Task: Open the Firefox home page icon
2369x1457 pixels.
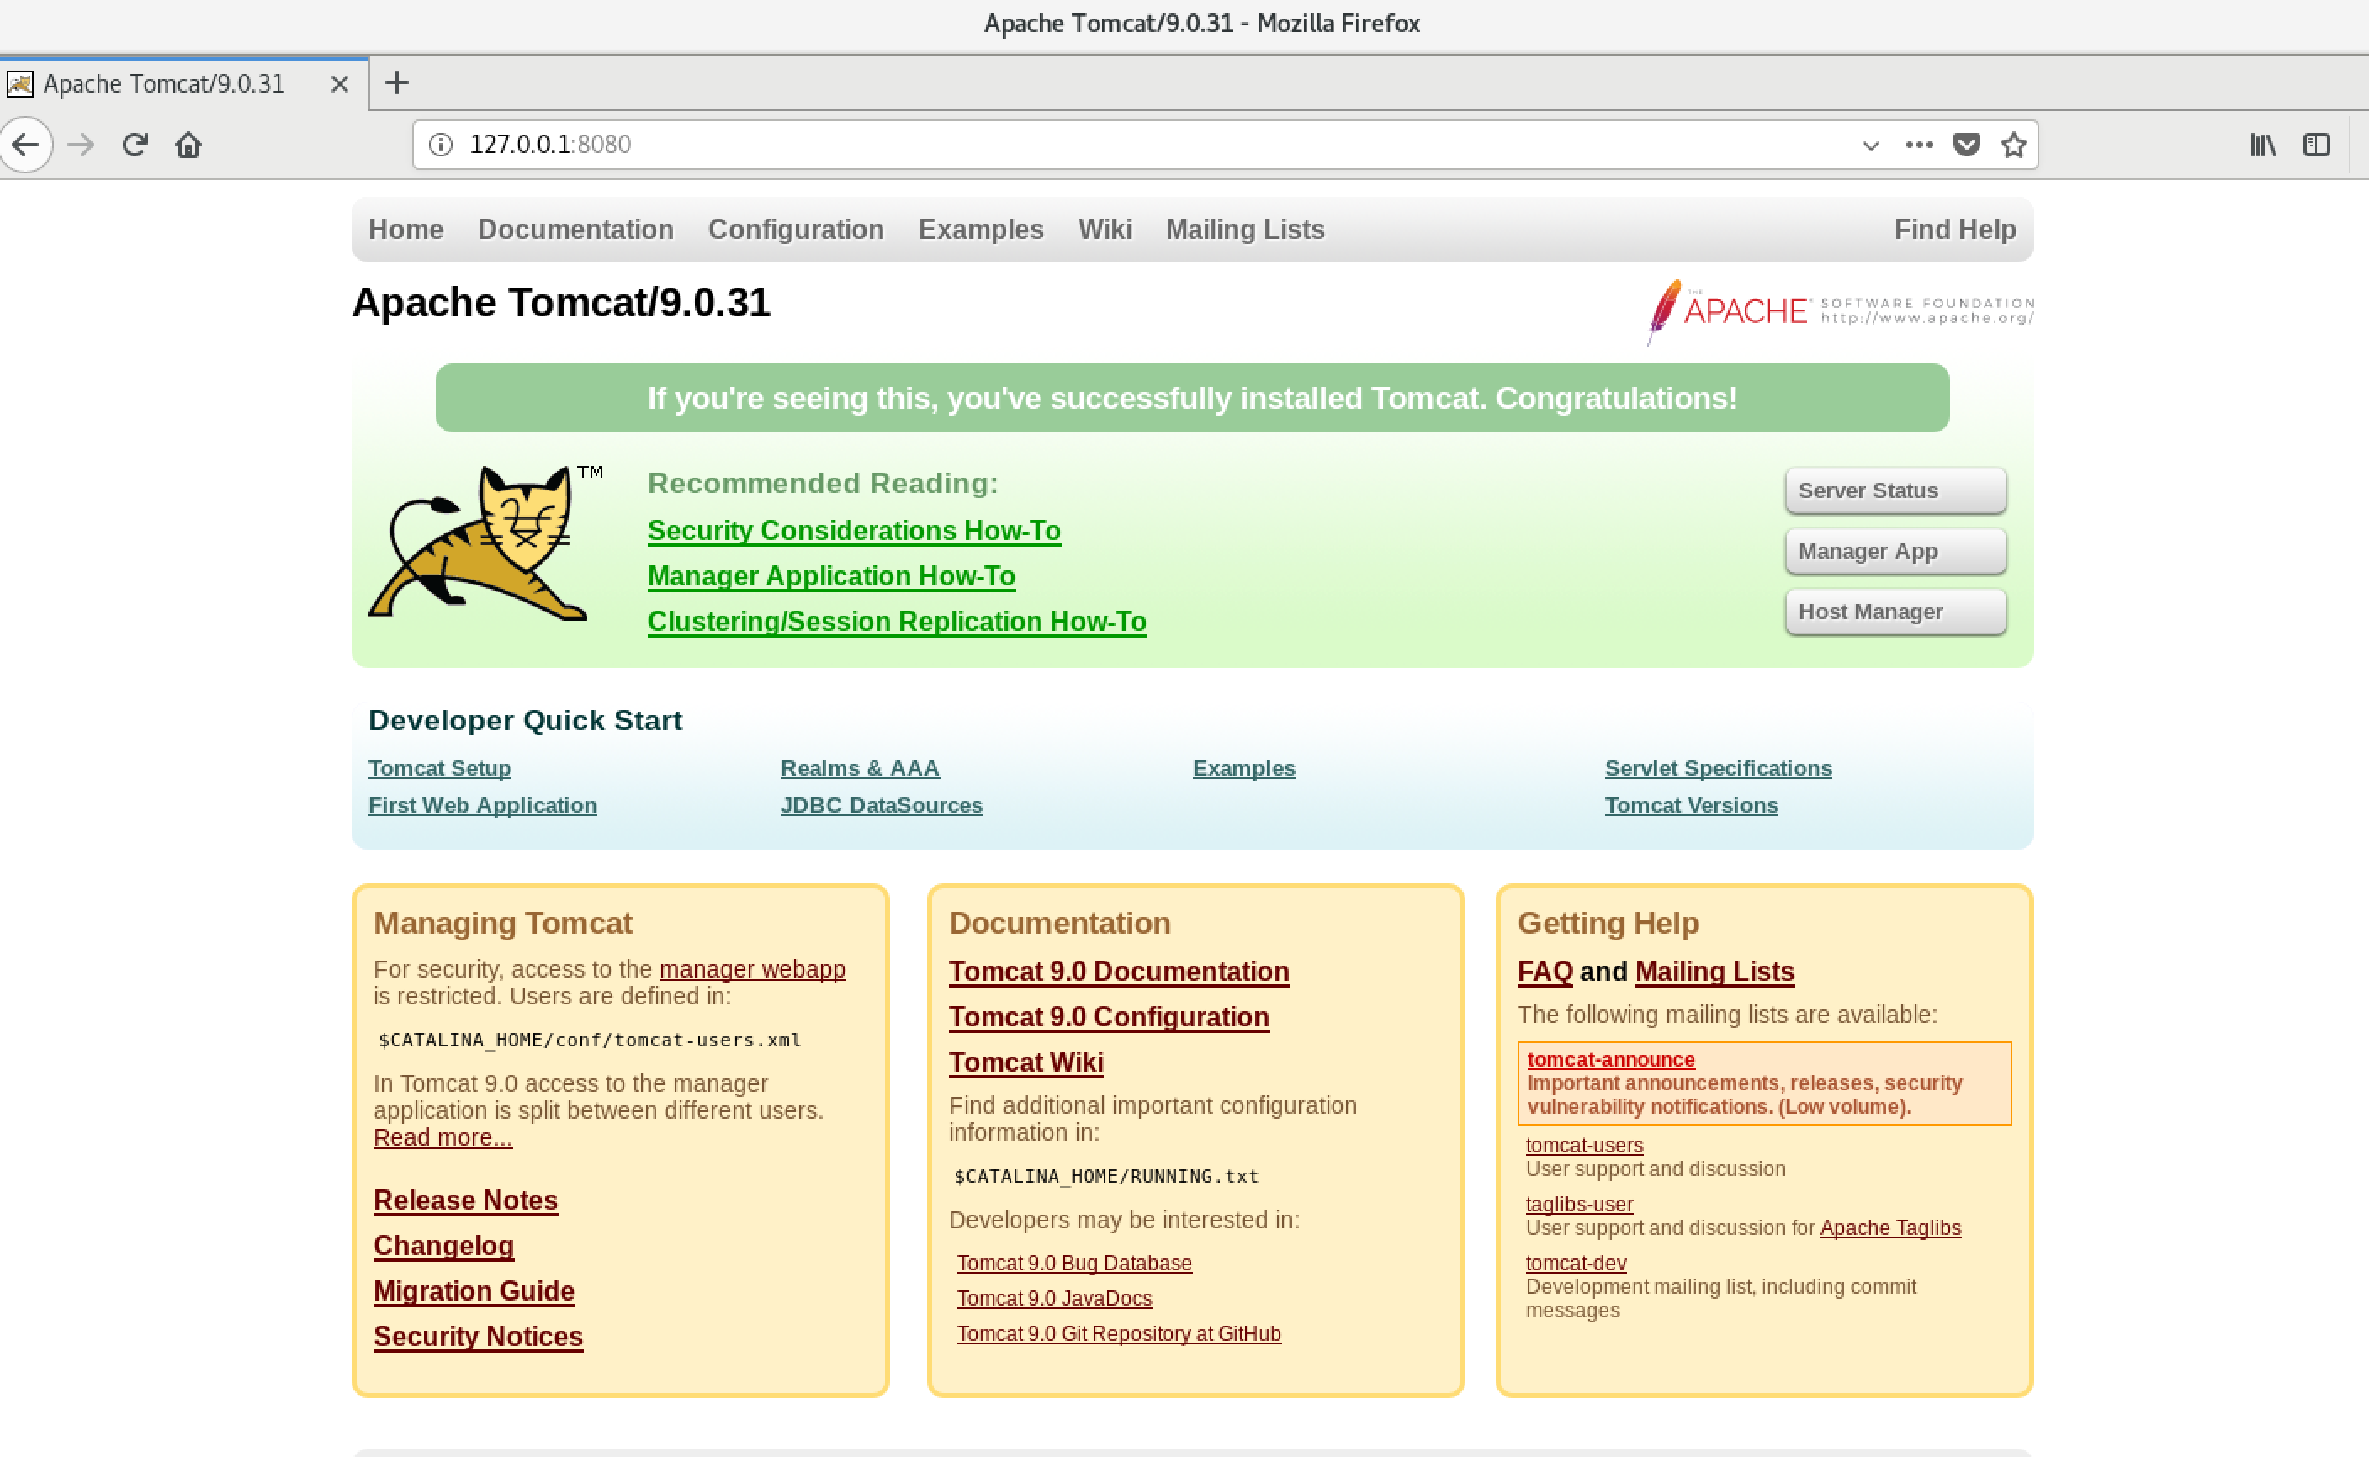Action: pos(188,145)
